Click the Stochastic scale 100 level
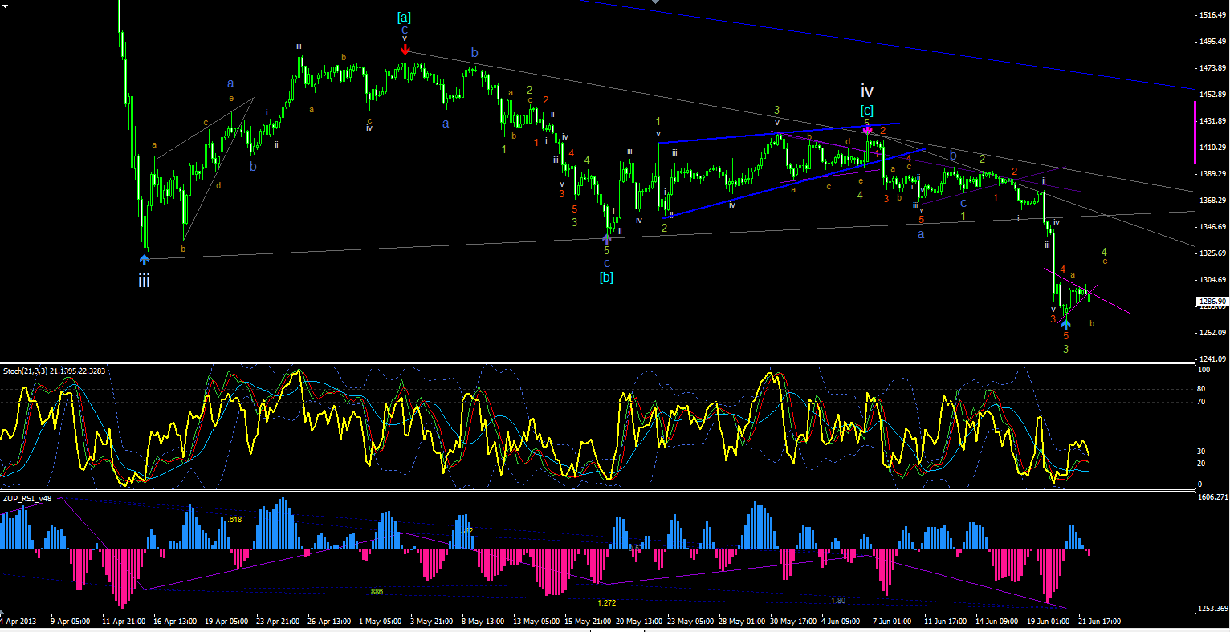This screenshot has height=632, width=1230. [x=1204, y=371]
